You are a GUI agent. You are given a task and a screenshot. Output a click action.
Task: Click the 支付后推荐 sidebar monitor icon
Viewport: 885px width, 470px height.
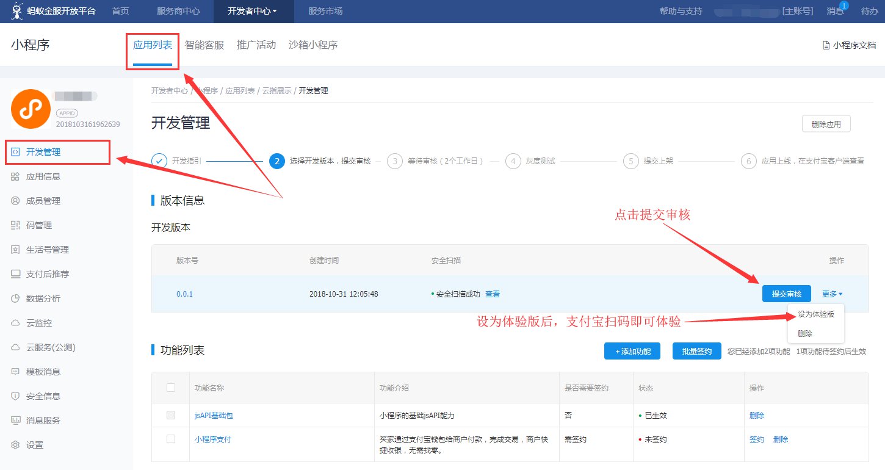pyautogui.click(x=16, y=274)
